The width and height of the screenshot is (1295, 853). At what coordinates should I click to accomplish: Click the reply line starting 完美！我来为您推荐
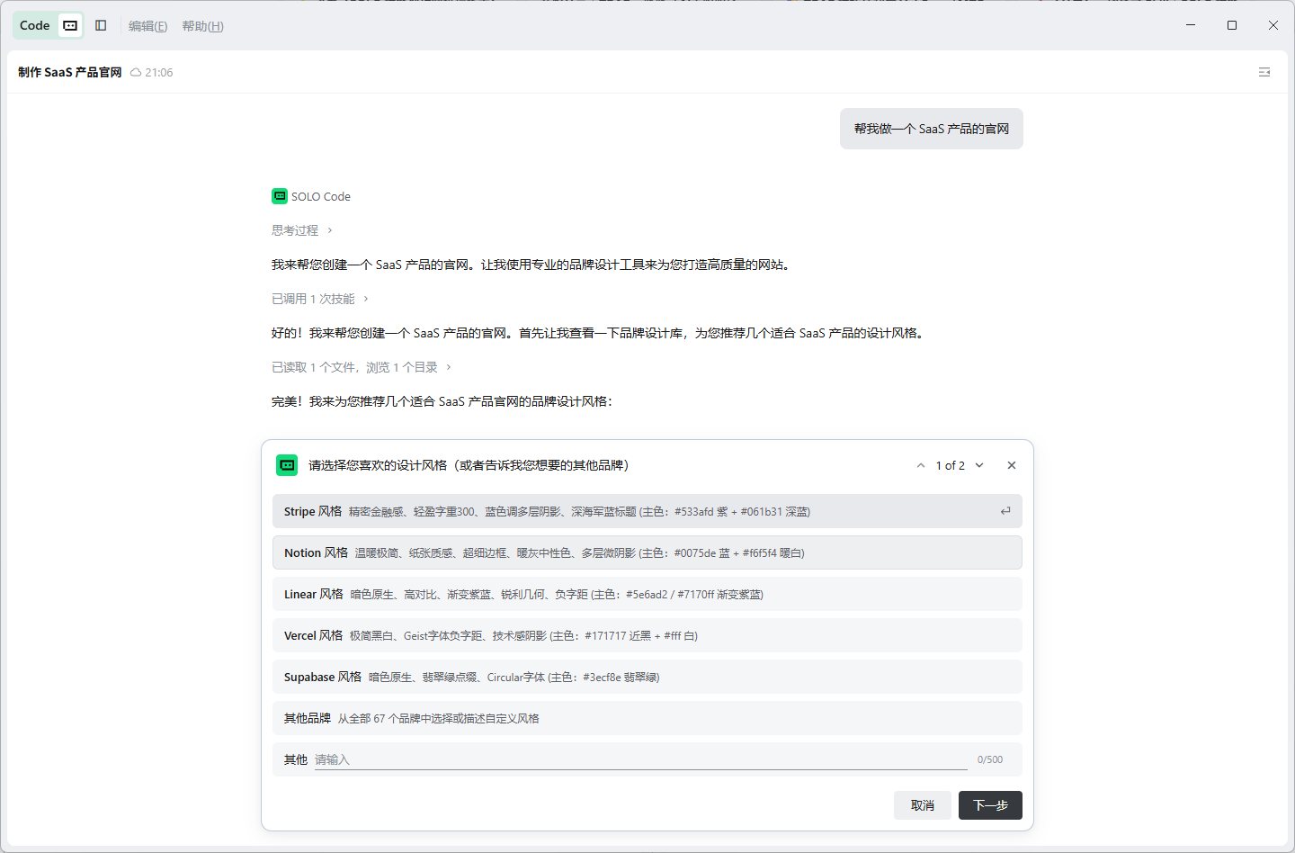click(x=442, y=401)
